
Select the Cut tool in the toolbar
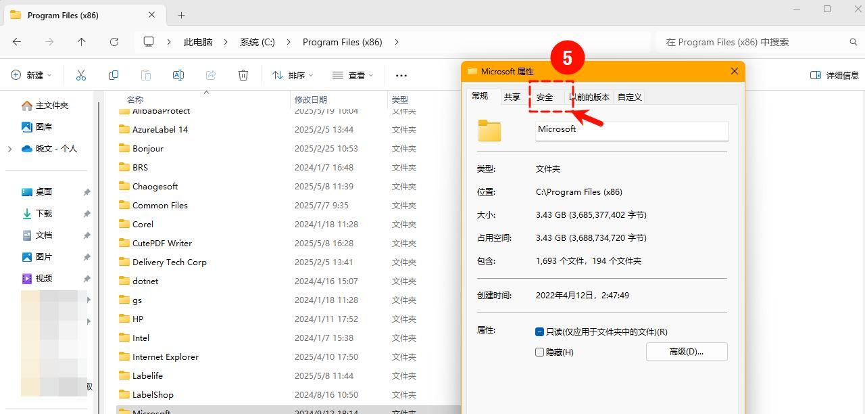[80, 74]
